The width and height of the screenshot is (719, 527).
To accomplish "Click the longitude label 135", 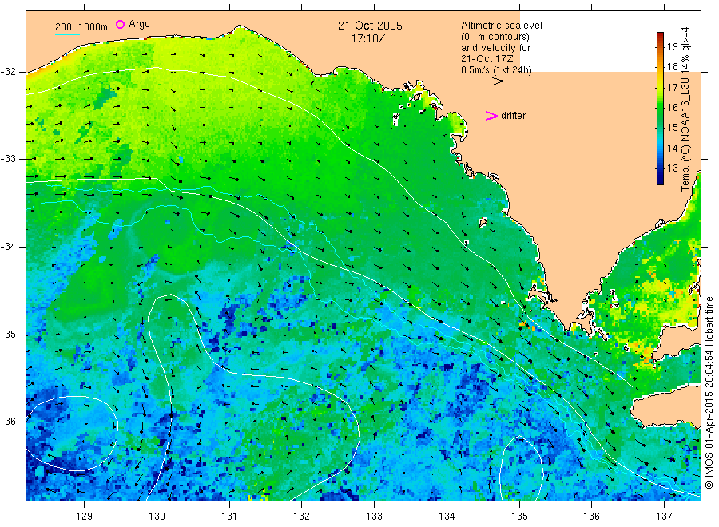I will [x=519, y=517].
